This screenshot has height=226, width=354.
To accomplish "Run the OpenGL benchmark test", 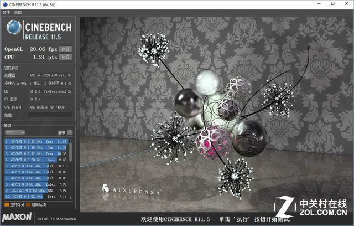I will (66, 49).
